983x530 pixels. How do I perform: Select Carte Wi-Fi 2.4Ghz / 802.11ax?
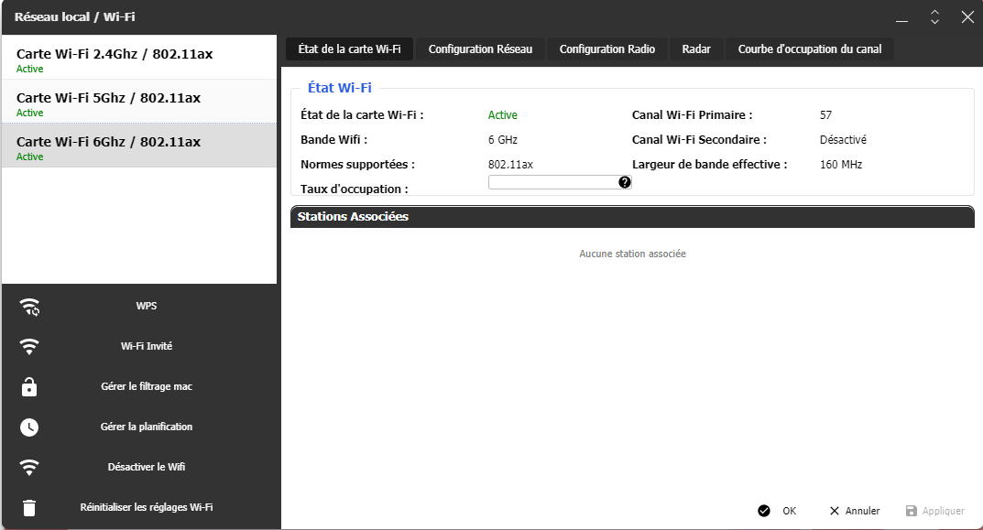click(139, 58)
